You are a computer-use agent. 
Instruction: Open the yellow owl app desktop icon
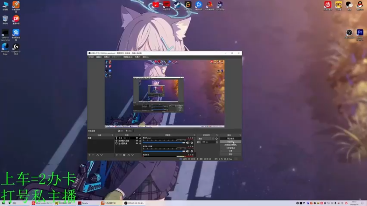(x=339, y=5)
